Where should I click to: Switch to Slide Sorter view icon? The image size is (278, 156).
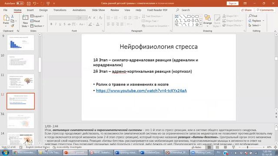[x=217, y=147]
